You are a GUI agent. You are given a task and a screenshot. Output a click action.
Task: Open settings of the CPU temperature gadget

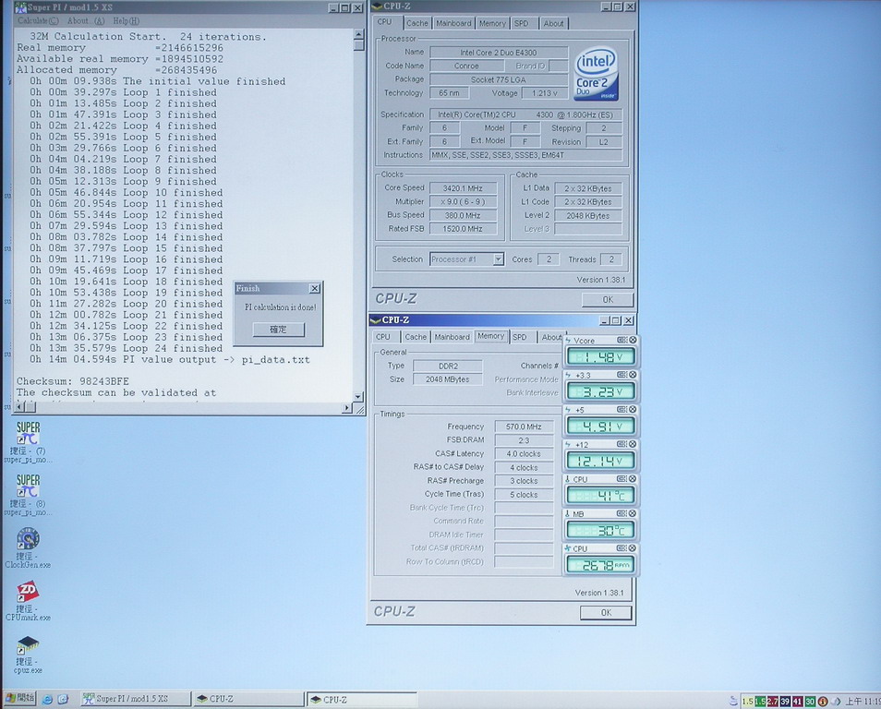point(622,478)
